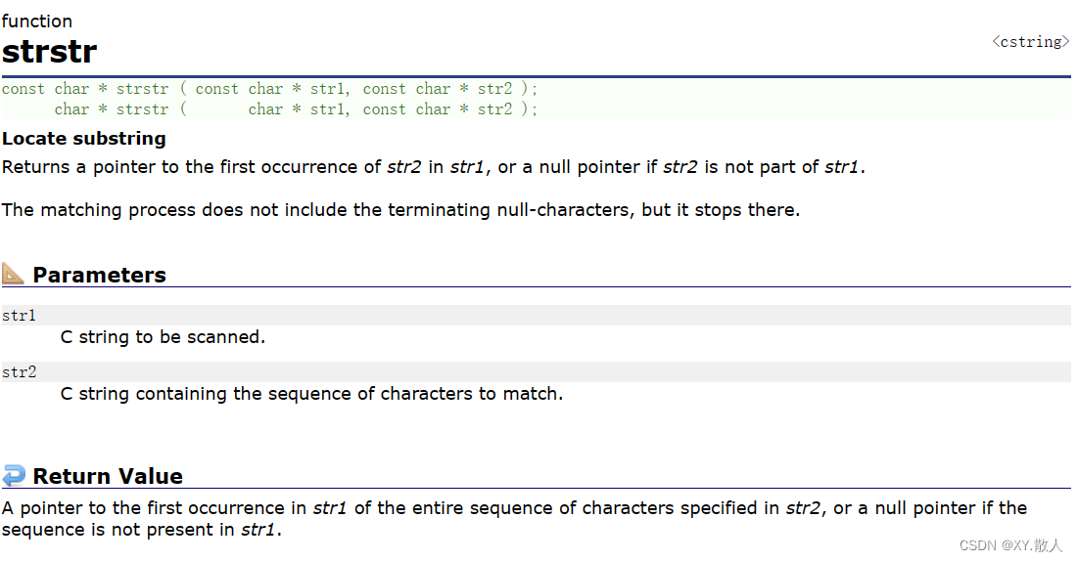Click the str1 parameter name row

point(536,315)
